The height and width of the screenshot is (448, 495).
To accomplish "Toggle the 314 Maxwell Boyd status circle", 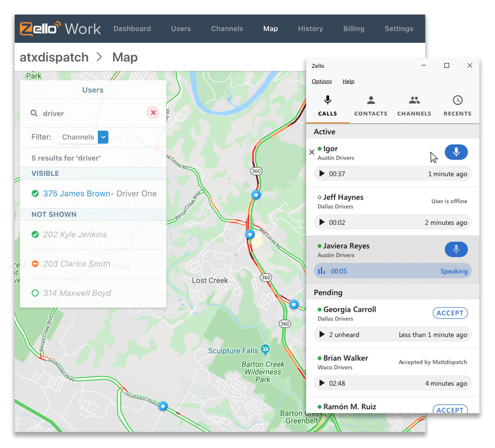I will pyautogui.click(x=35, y=293).
